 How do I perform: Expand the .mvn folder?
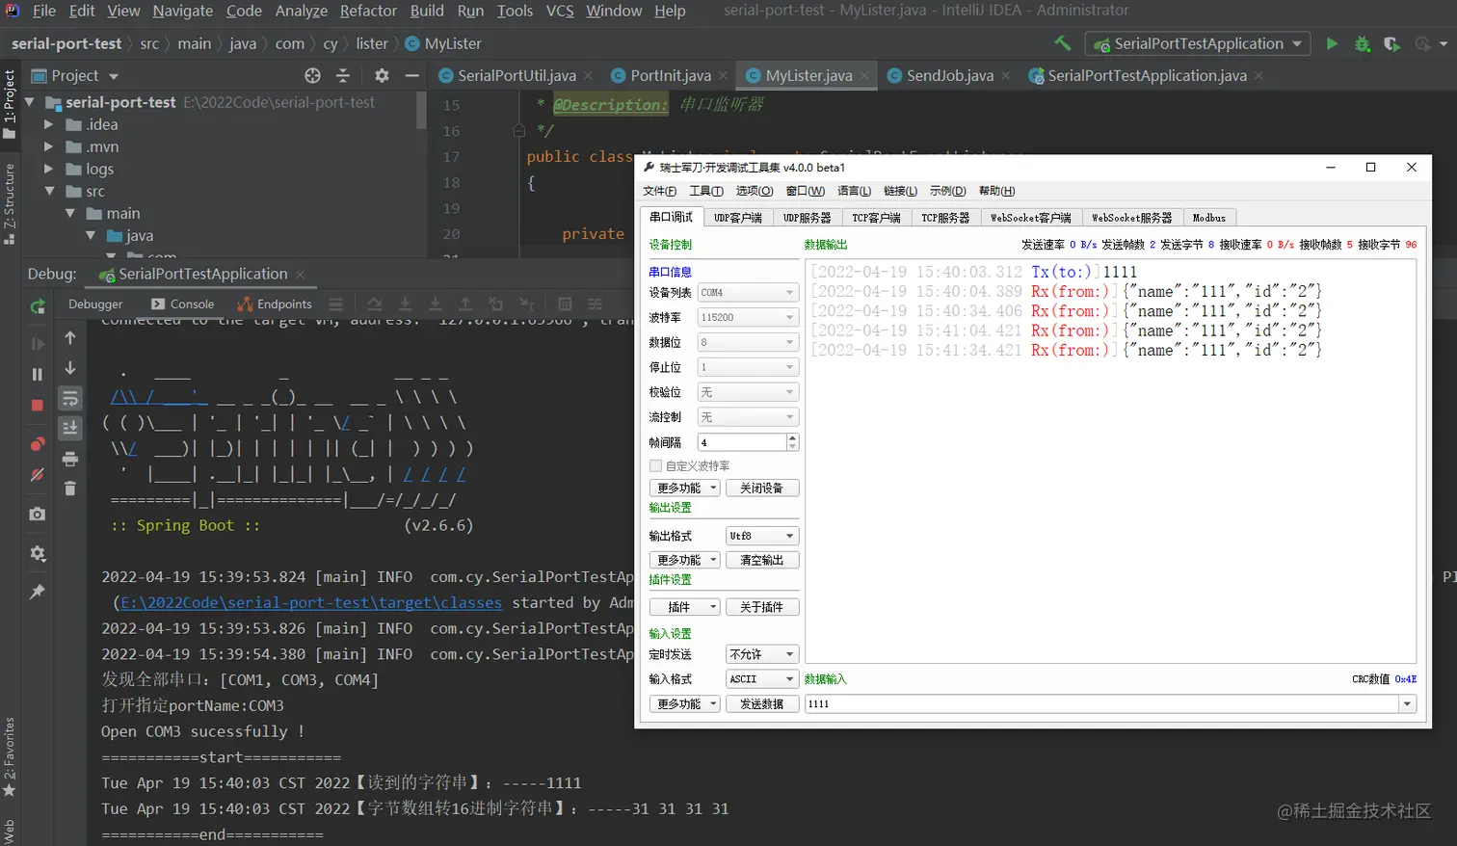coord(48,146)
